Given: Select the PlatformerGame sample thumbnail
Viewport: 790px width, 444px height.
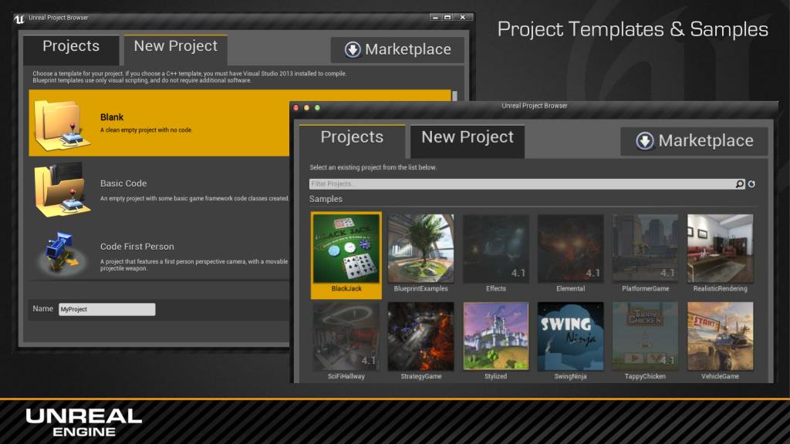Looking at the screenshot, I should (x=645, y=248).
